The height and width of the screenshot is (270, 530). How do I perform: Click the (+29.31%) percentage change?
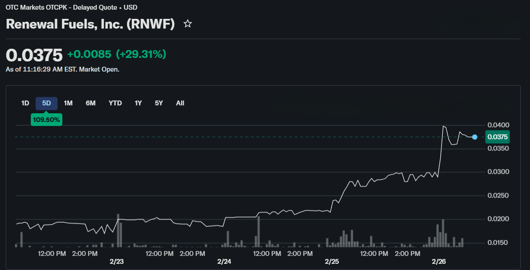coord(141,54)
